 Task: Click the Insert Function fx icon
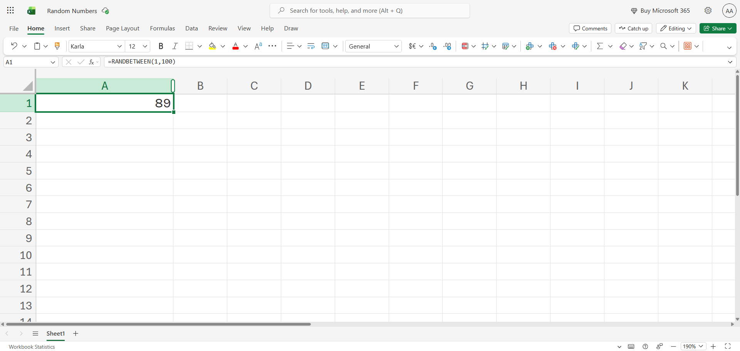coord(91,62)
